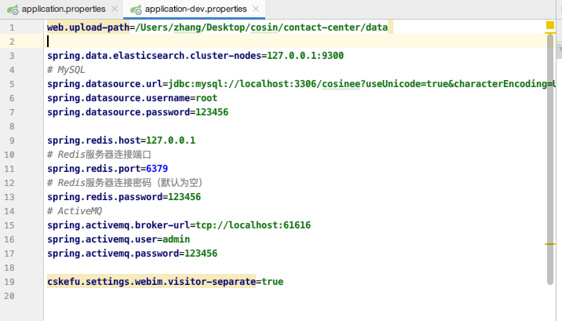Click line number 20 in the gutter
This screenshot has height=321, width=562.
click(9, 297)
